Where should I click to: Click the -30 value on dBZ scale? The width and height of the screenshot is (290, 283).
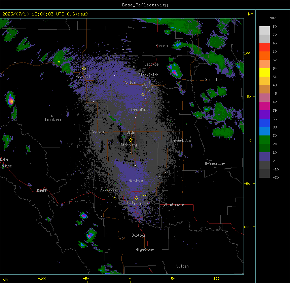[x=276, y=177]
